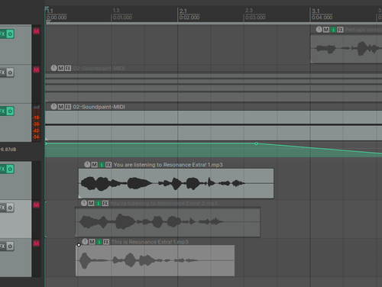Click the '-6.87dB' envelope value readout

coord(8,150)
